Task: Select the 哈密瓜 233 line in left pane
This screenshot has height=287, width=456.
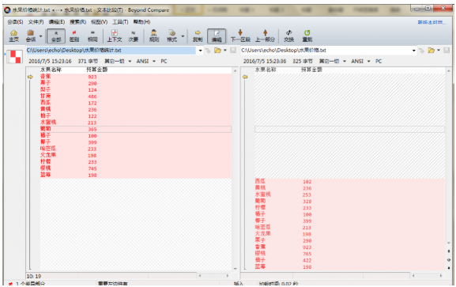Action: point(135,149)
